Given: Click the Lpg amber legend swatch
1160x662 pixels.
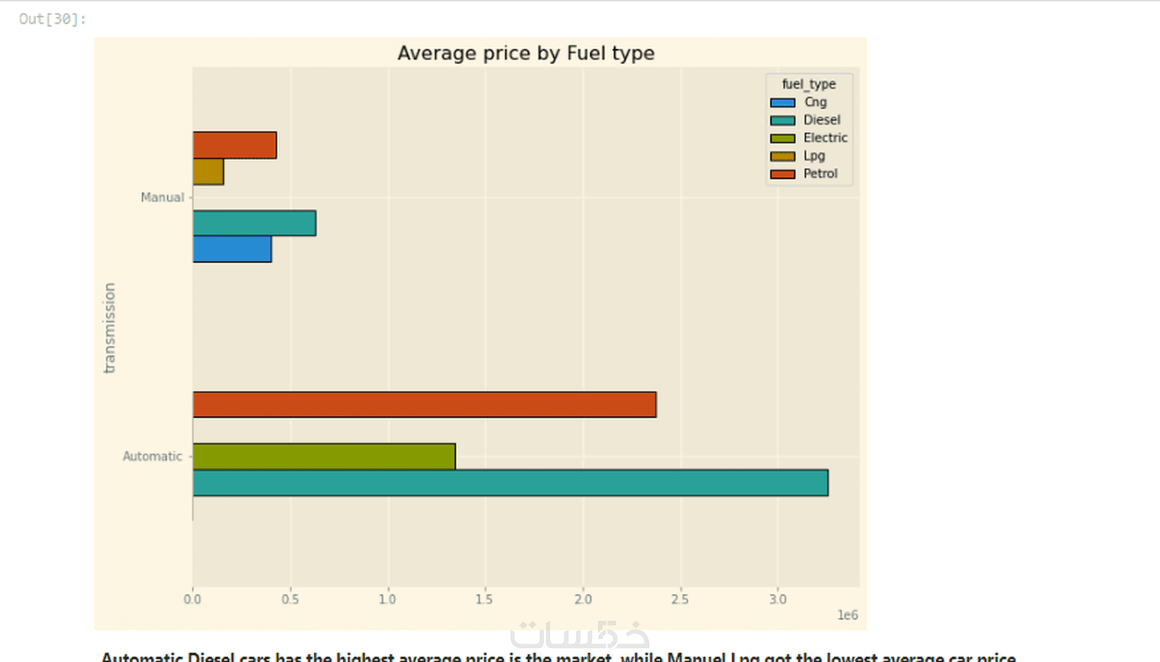Looking at the screenshot, I should 782,156.
